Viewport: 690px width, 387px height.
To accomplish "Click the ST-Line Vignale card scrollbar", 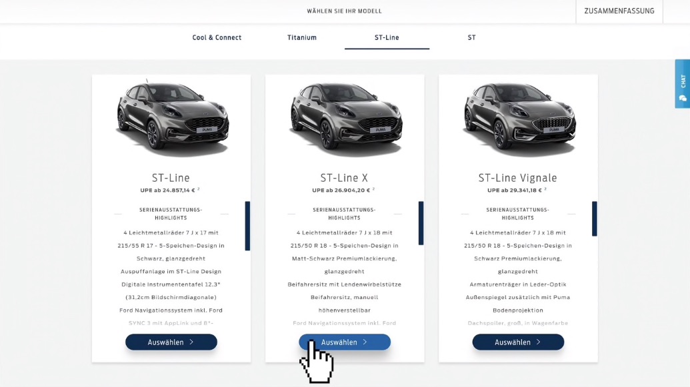I will tap(595, 218).
